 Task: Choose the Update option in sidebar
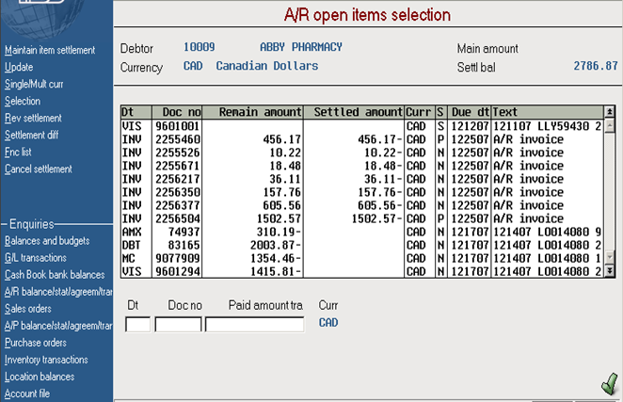click(19, 67)
